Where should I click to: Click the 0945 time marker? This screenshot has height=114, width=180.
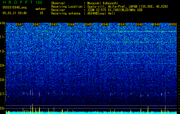(x=88, y=25)
